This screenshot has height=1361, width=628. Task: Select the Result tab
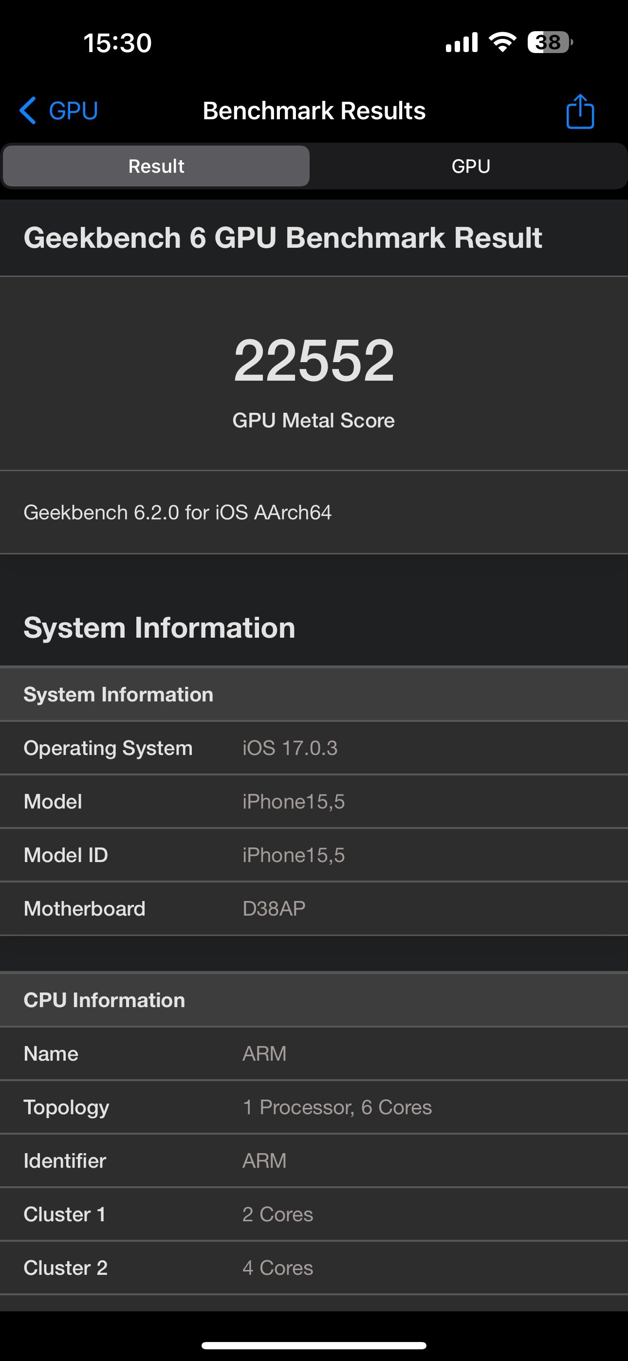[x=156, y=166]
